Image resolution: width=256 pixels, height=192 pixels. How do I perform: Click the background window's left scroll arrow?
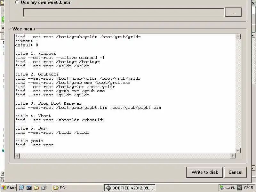pos(3,173)
